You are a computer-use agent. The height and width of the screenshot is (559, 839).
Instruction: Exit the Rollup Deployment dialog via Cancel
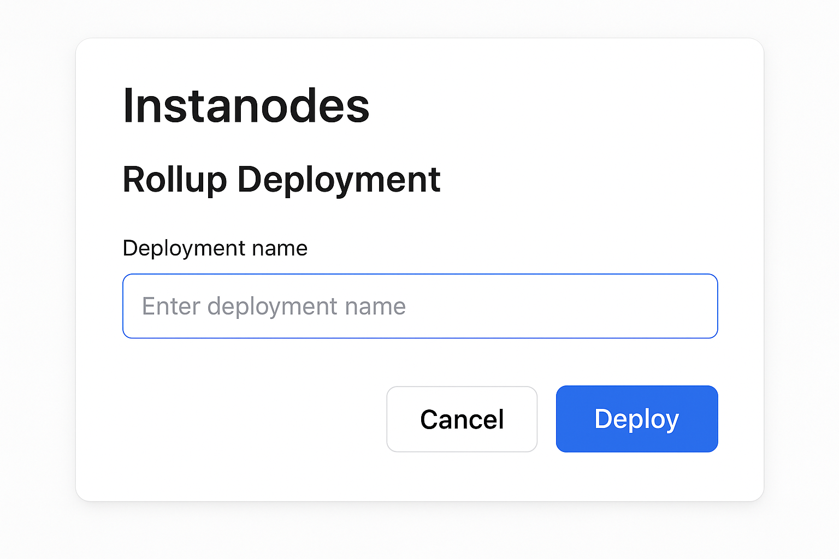click(x=462, y=419)
